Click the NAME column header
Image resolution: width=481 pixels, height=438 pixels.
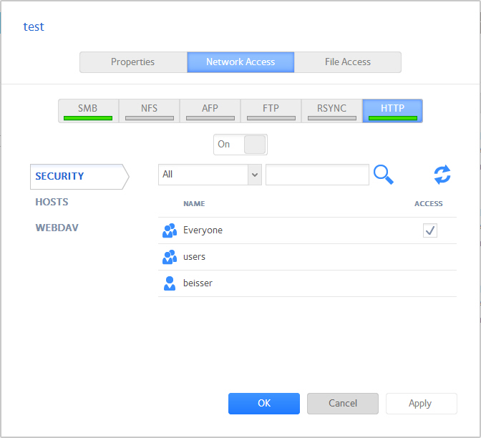click(194, 204)
